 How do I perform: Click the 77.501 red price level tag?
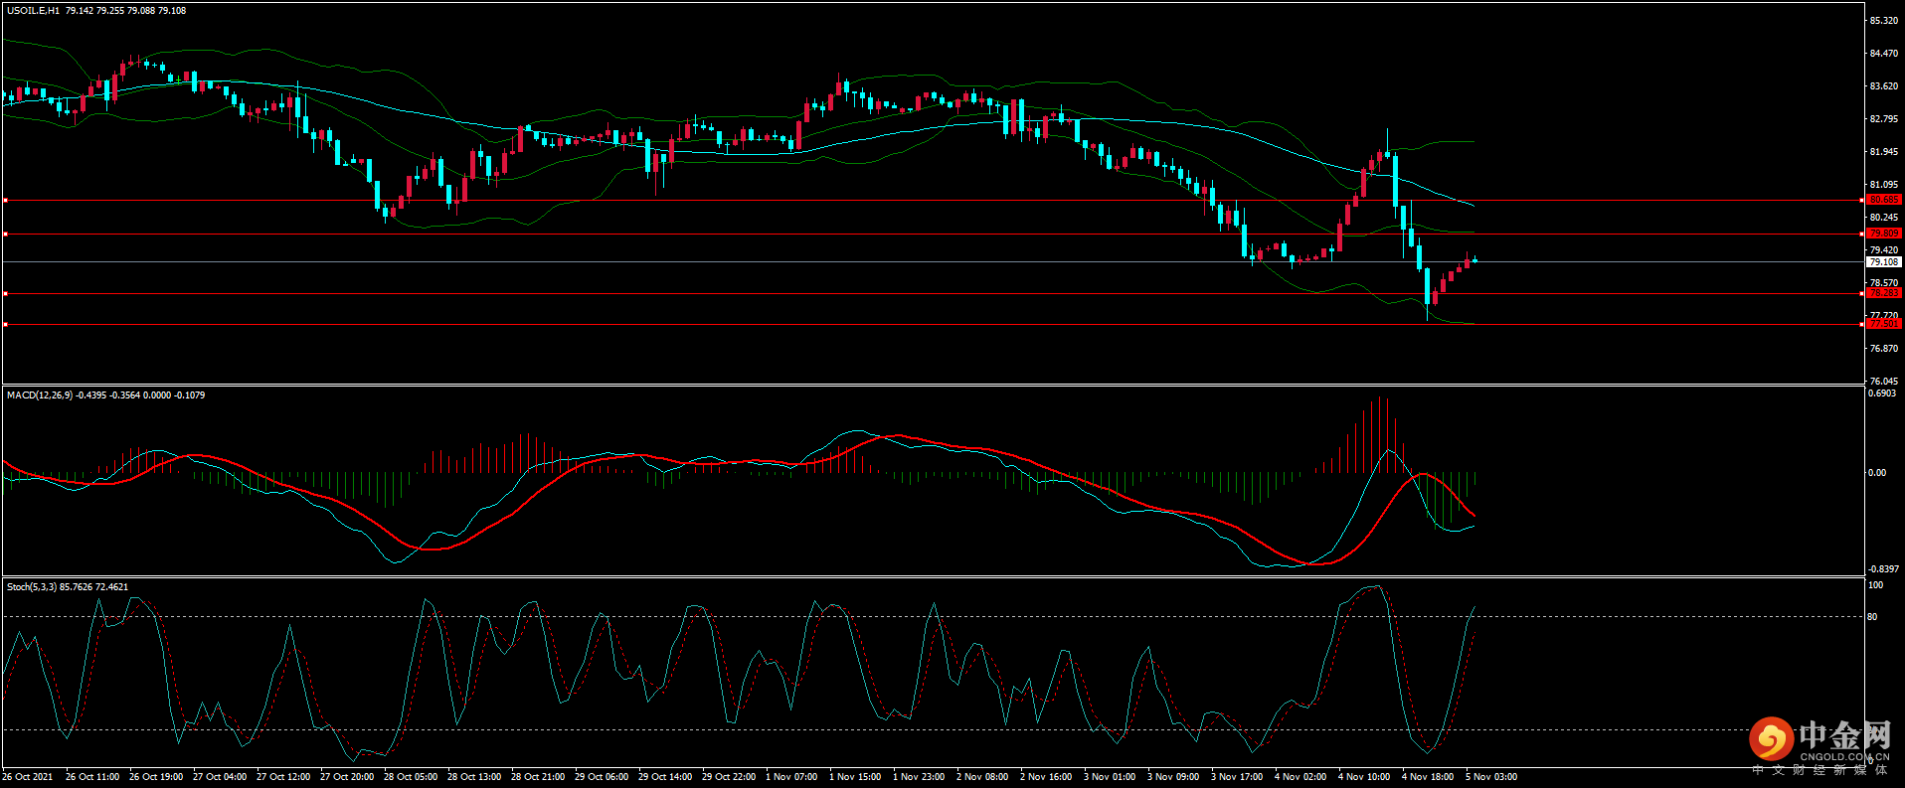click(x=1883, y=324)
